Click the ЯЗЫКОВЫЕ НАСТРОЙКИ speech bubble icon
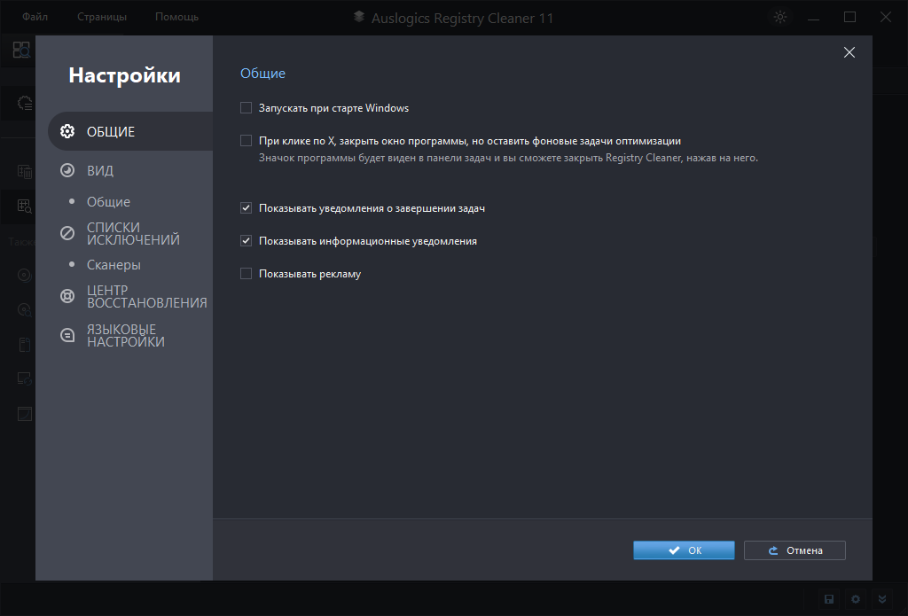 67,335
